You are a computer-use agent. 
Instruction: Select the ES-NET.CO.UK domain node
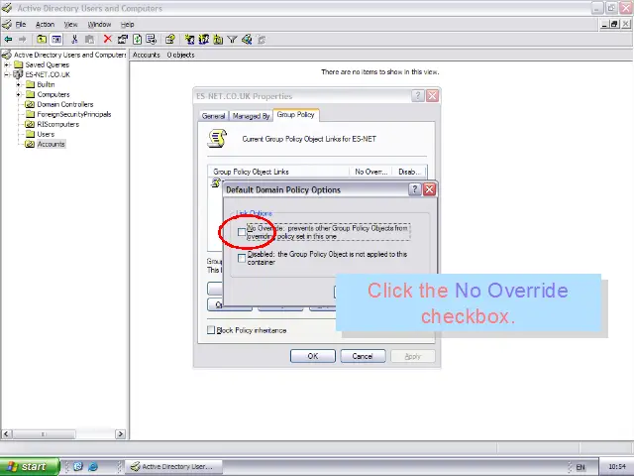48,74
